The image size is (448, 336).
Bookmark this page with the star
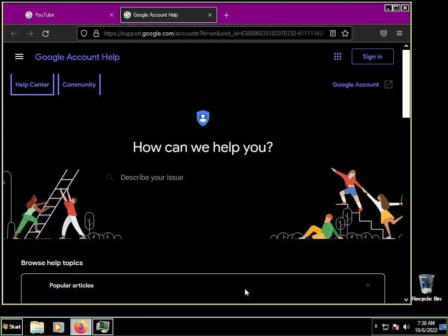tap(345, 33)
